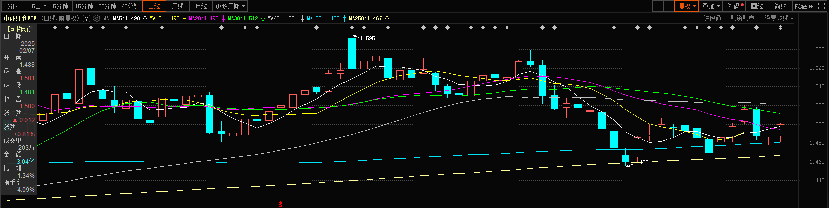Open the 复权 adjustment dropdown
This screenshot has height=208, width=829.
(x=687, y=6)
